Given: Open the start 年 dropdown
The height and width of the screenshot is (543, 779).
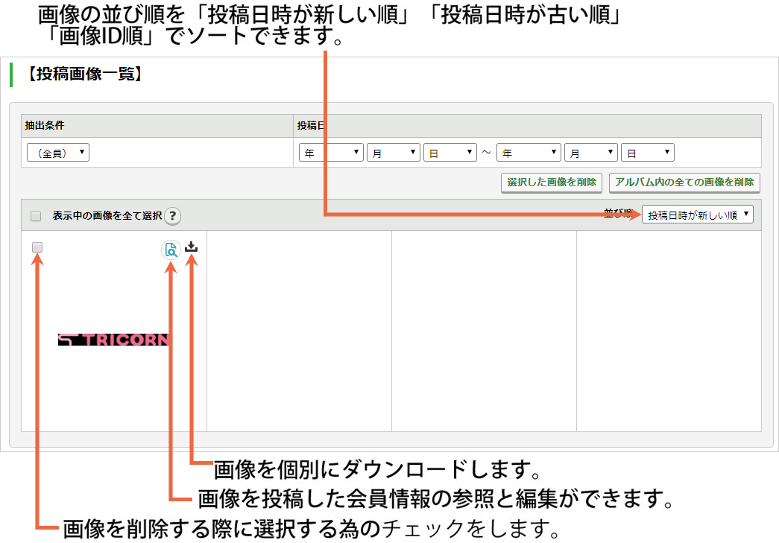Looking at the screenshot, I should coord(331,153).
